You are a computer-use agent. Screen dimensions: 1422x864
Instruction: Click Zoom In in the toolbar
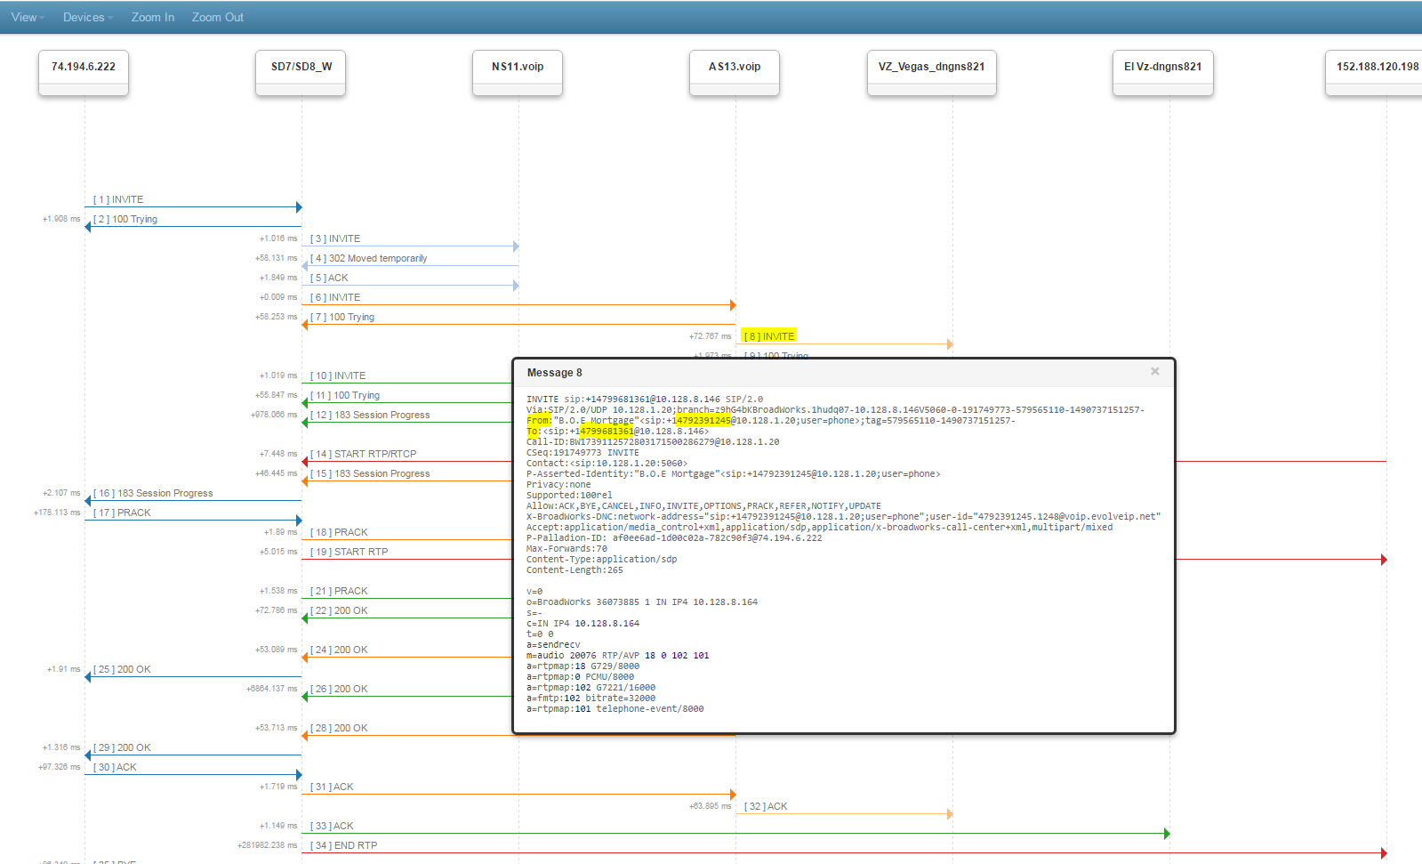(152, 17)
